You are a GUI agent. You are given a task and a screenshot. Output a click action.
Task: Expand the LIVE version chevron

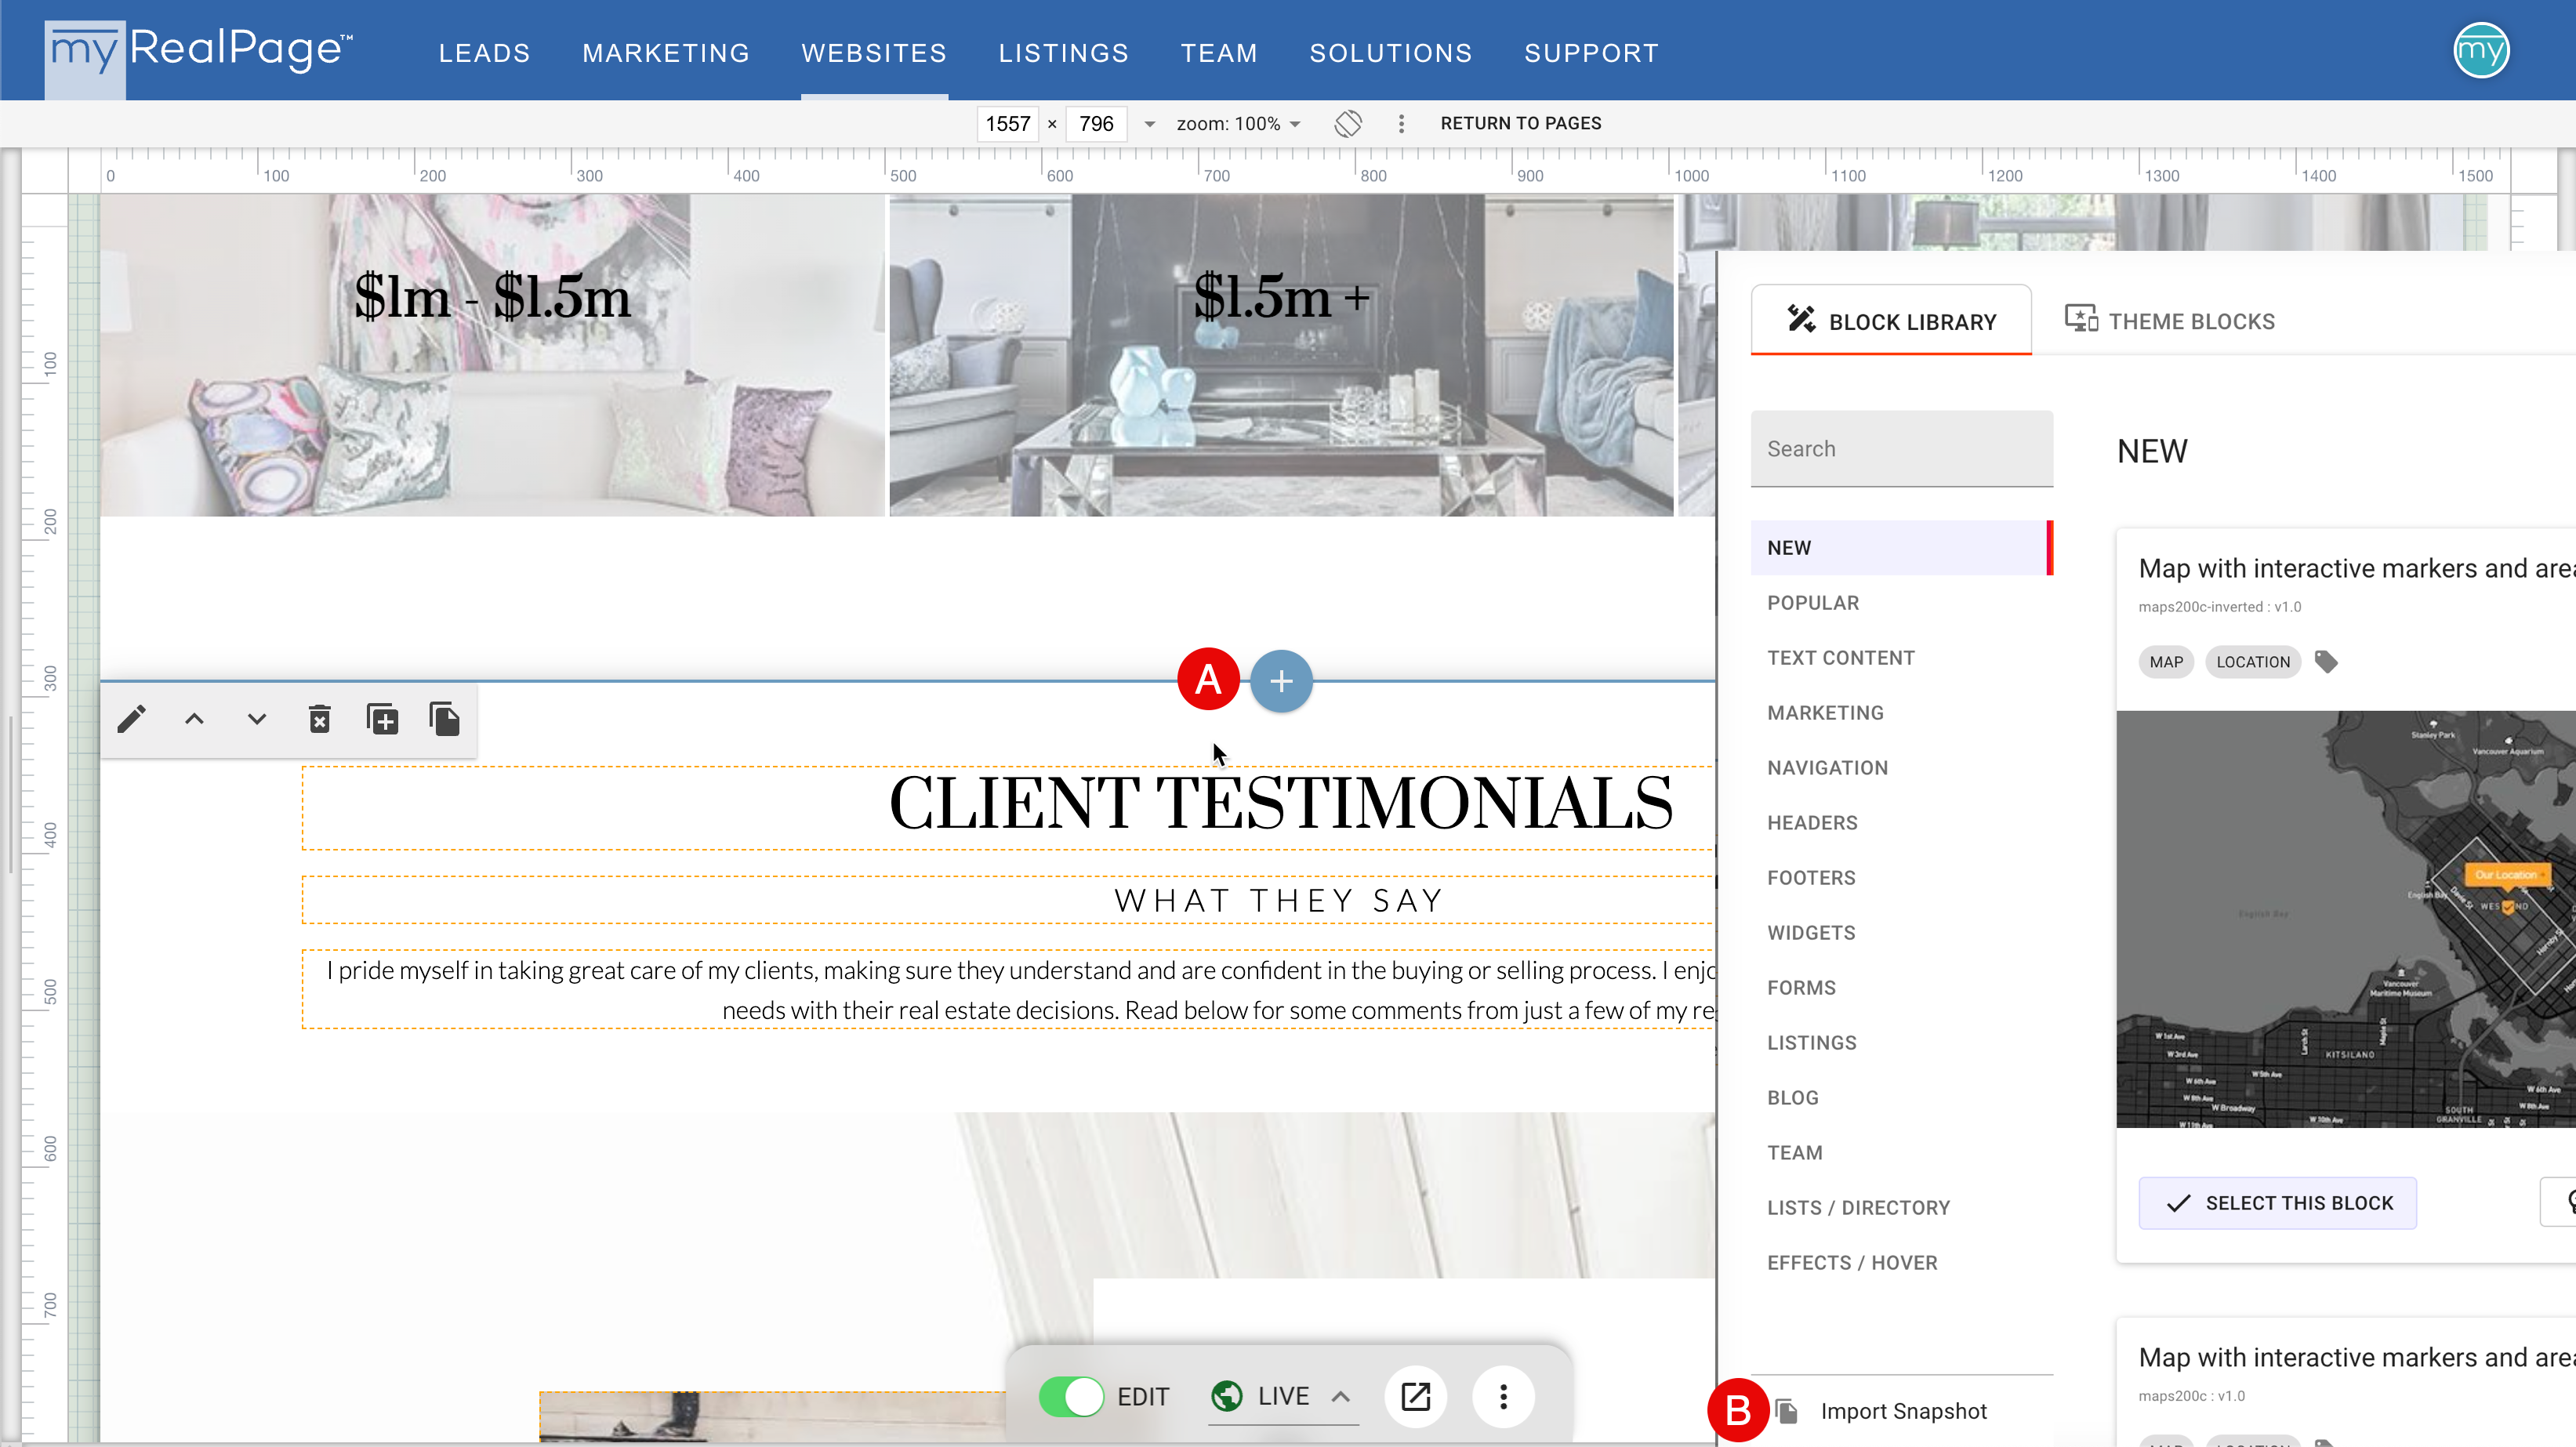pyautogui.click(x=1341, y=1396)
